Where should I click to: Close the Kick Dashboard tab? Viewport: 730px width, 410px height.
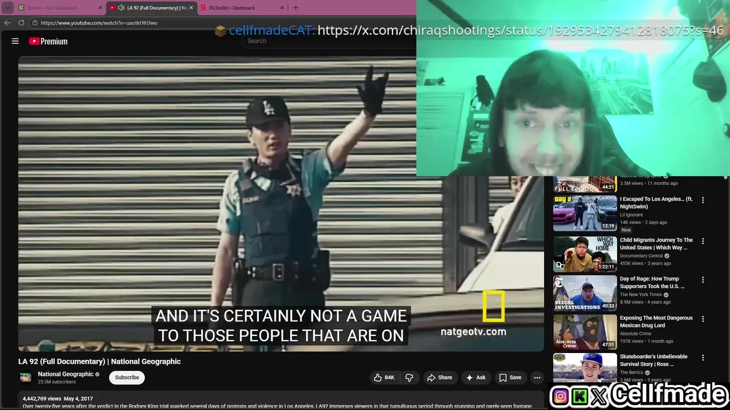(100, 8)
